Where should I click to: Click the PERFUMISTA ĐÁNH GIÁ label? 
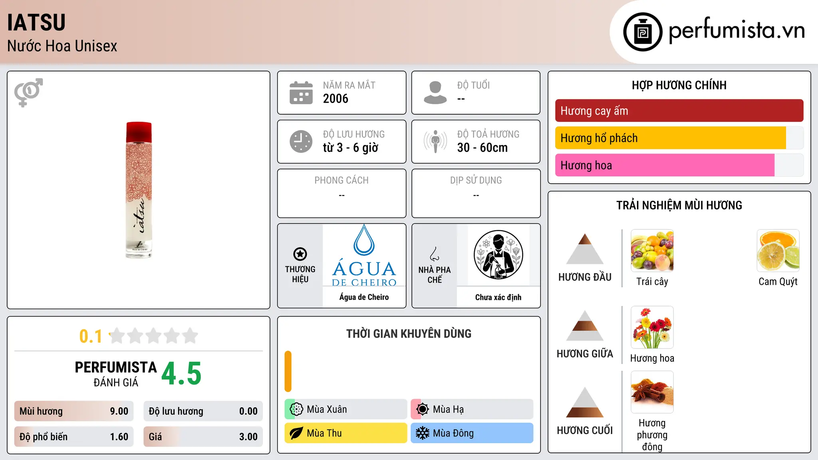tap(116, 374)
